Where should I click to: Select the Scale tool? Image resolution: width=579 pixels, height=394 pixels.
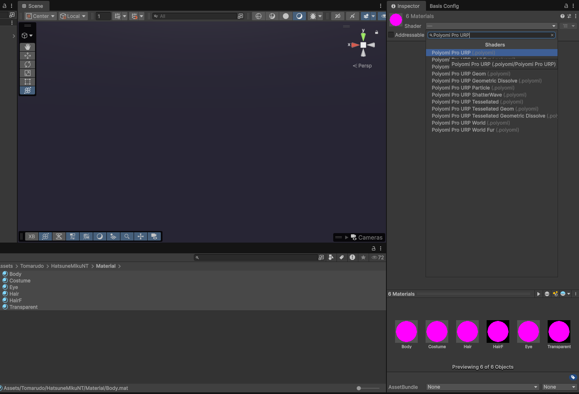coord(27,73)
